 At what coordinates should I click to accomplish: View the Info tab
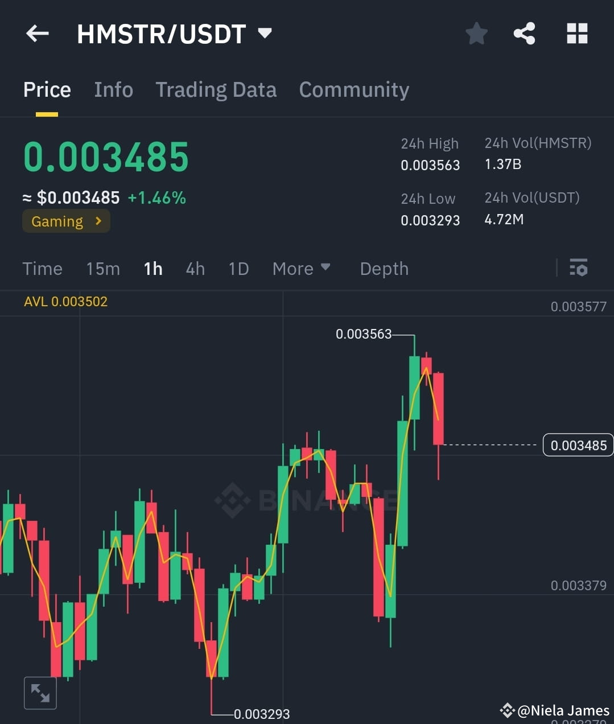tap(113, 89)
